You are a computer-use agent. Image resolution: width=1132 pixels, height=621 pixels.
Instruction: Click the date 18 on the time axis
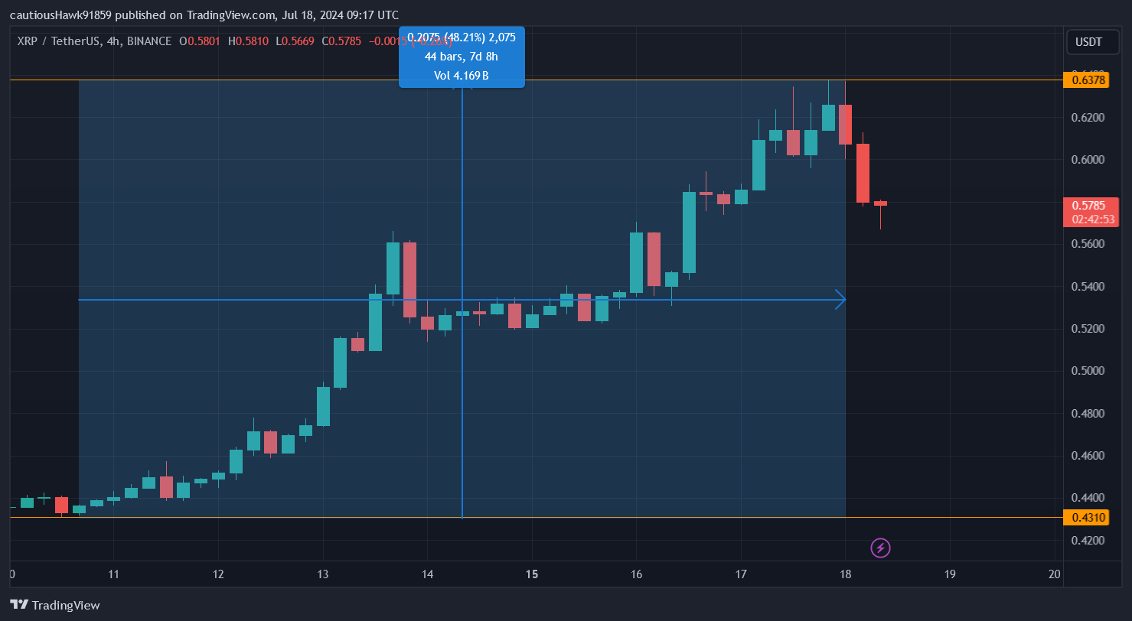(845, 574)
